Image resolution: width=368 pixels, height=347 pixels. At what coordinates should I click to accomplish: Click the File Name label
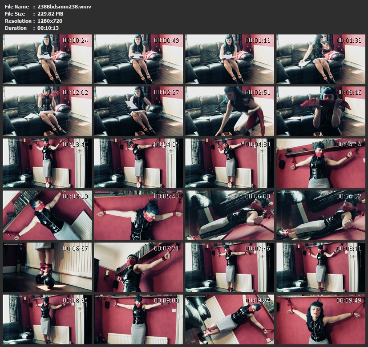pyautogui.click(x=17, y=7)
